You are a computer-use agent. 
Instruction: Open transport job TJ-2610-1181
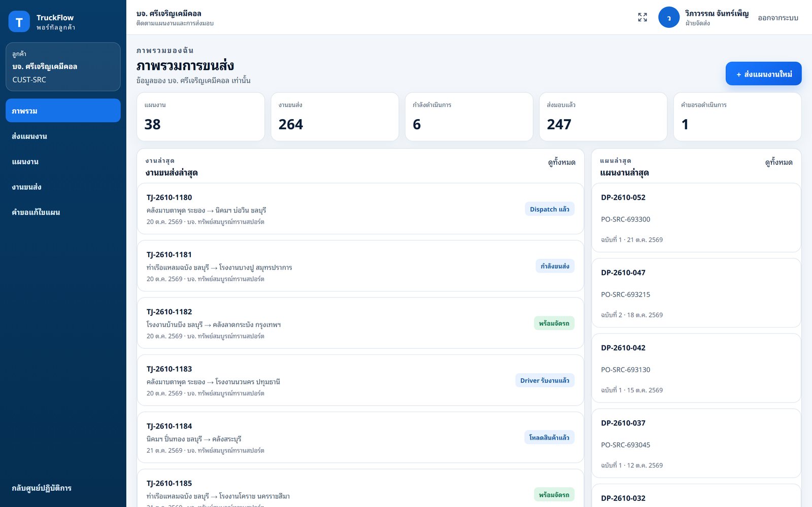[360, 266]
